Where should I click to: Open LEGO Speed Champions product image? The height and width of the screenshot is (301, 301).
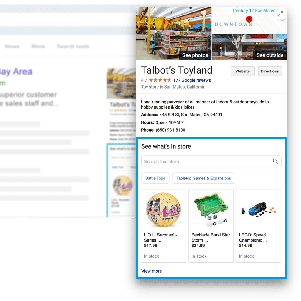(258, 210)
